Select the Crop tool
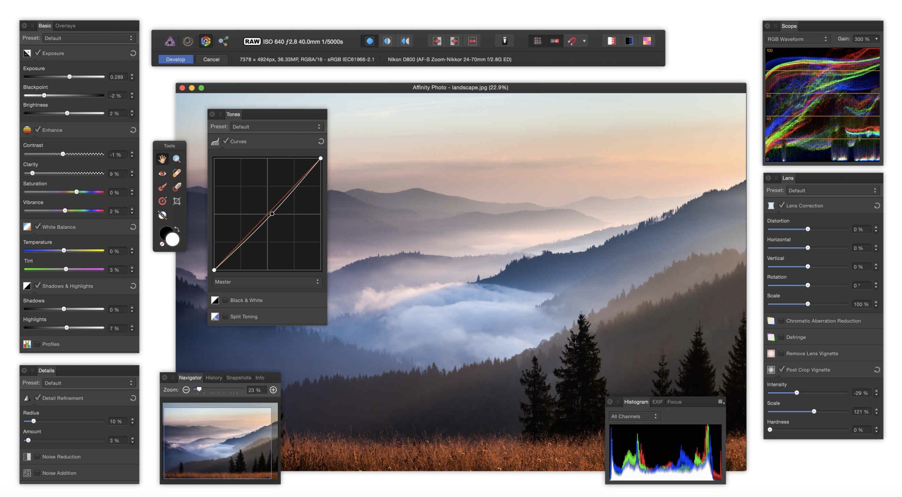Viewport: 902px width, 497px height. [177, 201]
